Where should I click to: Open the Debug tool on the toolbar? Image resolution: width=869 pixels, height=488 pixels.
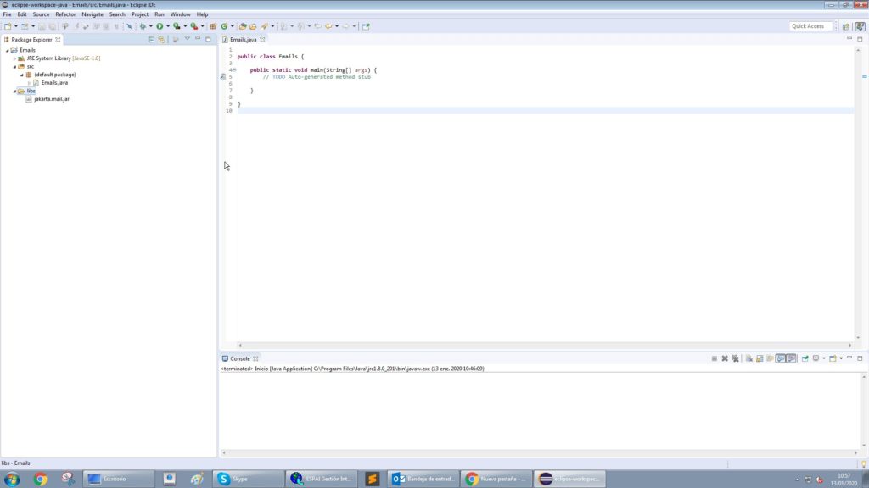pos(143,26)
